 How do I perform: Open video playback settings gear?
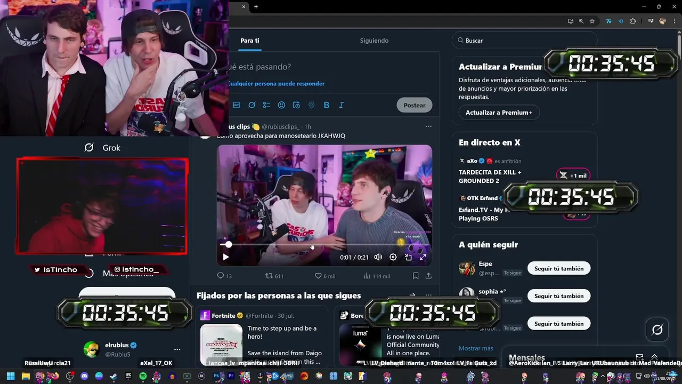(393, 257)
